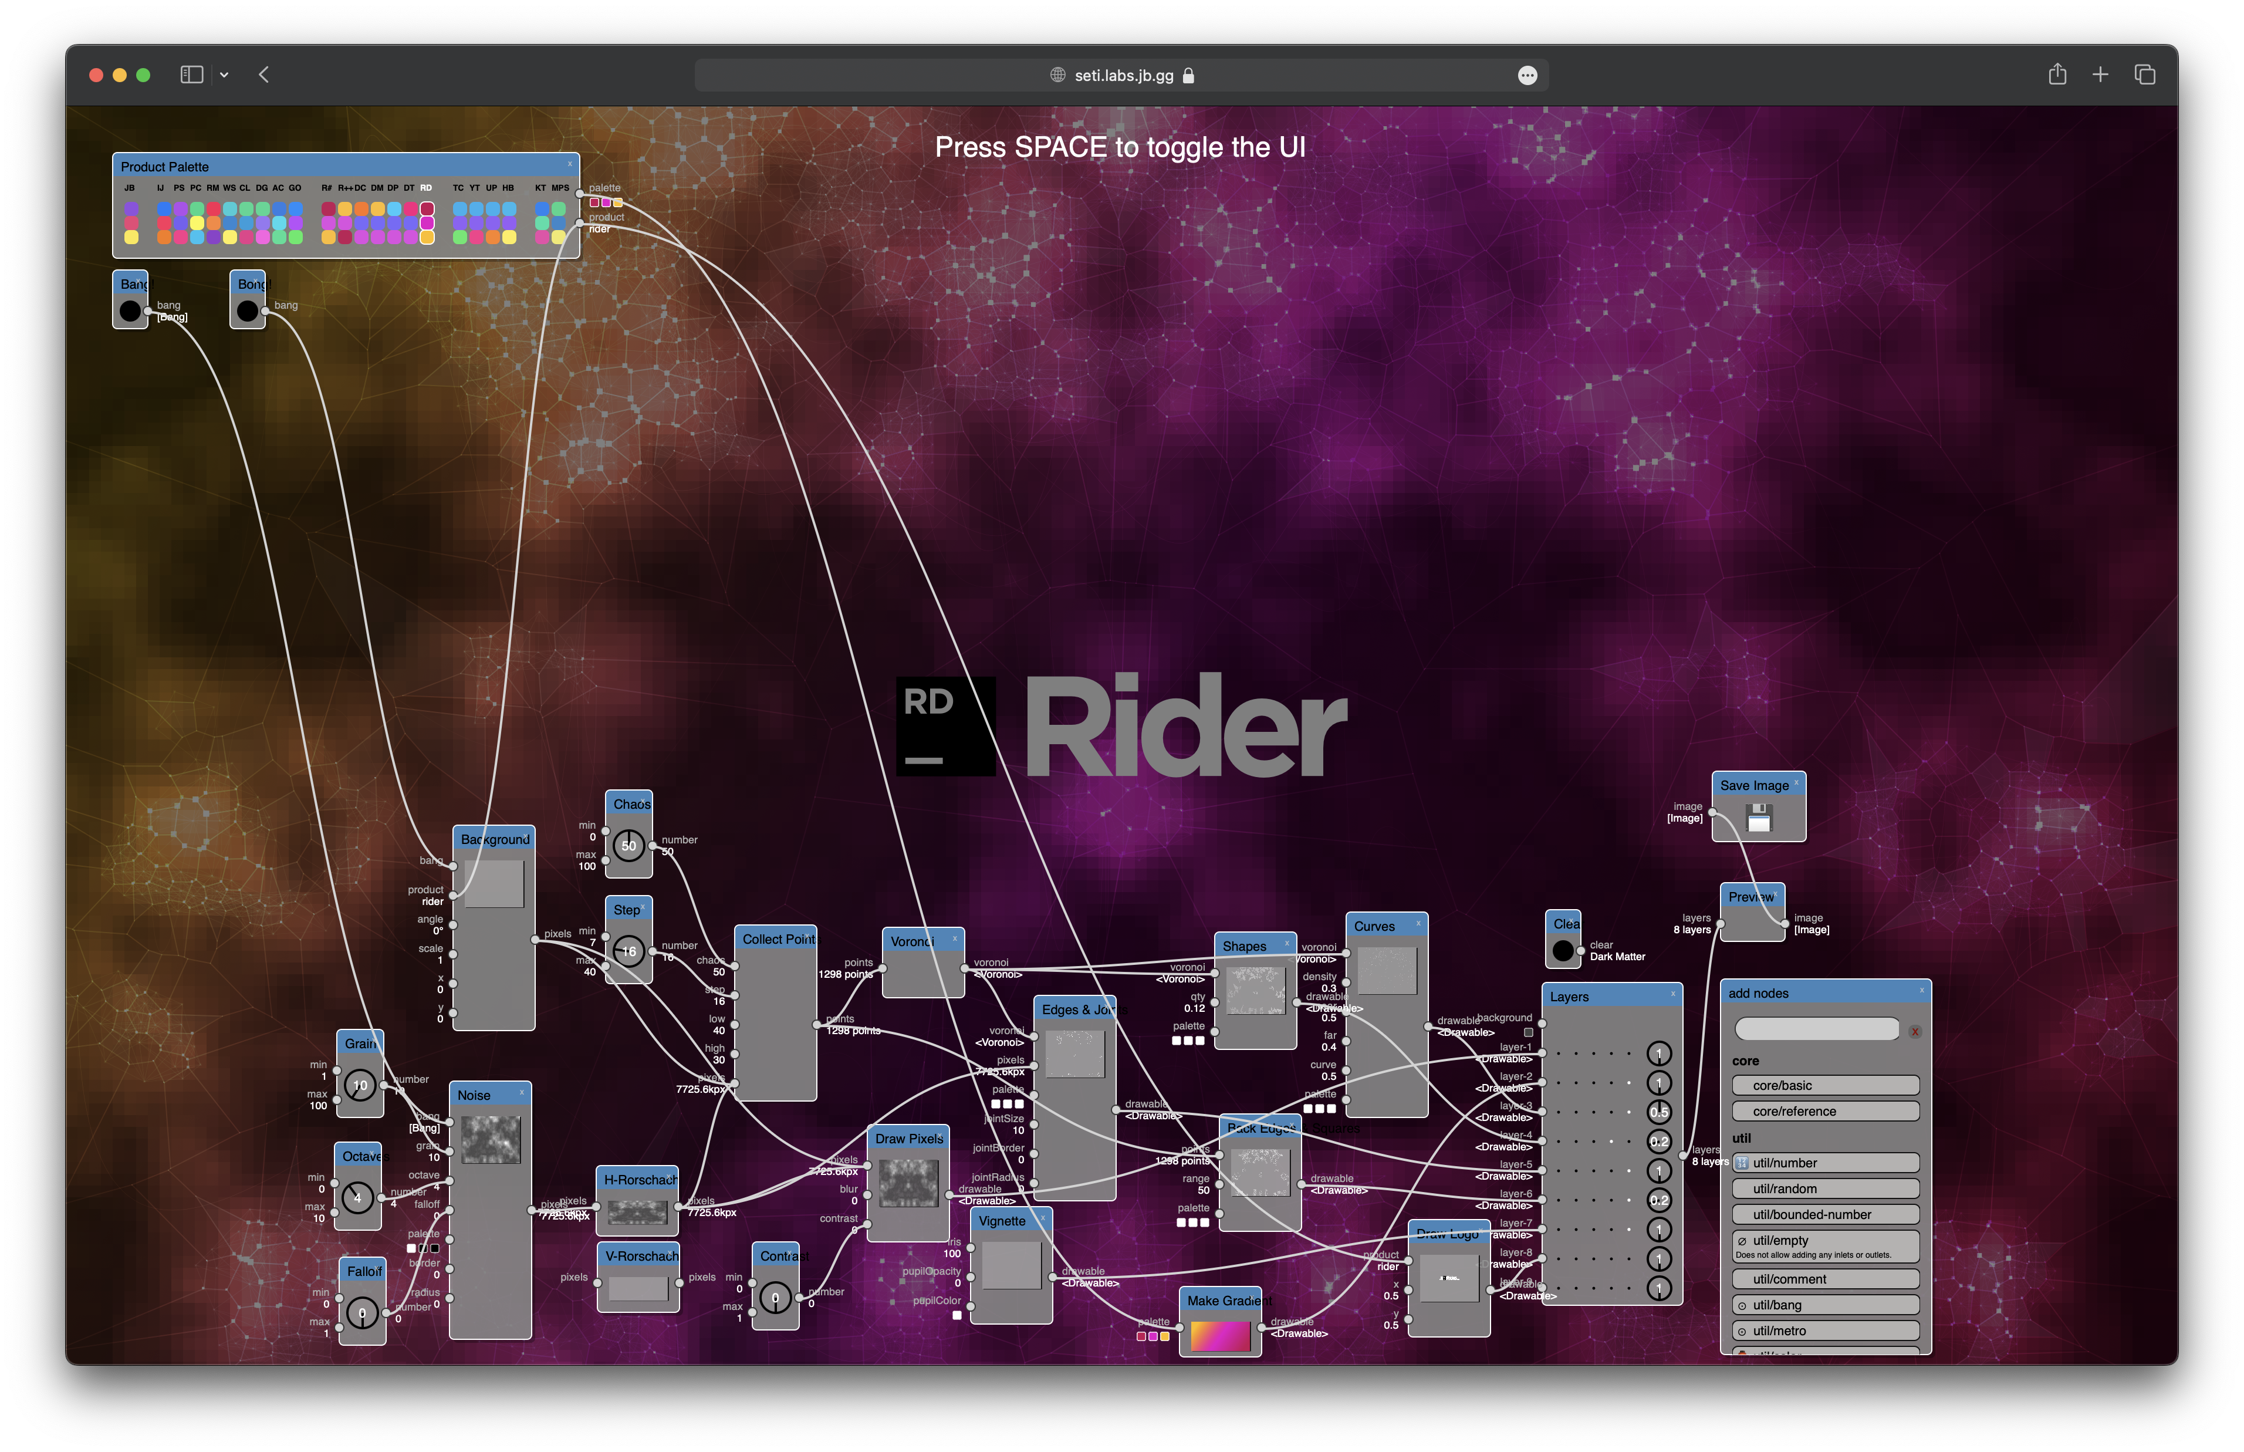Close the Vignette node
Screen dimensions: 2244x1452
[x=1042, y=1218]
